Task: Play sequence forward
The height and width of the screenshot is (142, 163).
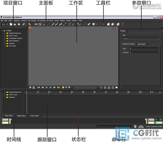Action: pos(51,87)
